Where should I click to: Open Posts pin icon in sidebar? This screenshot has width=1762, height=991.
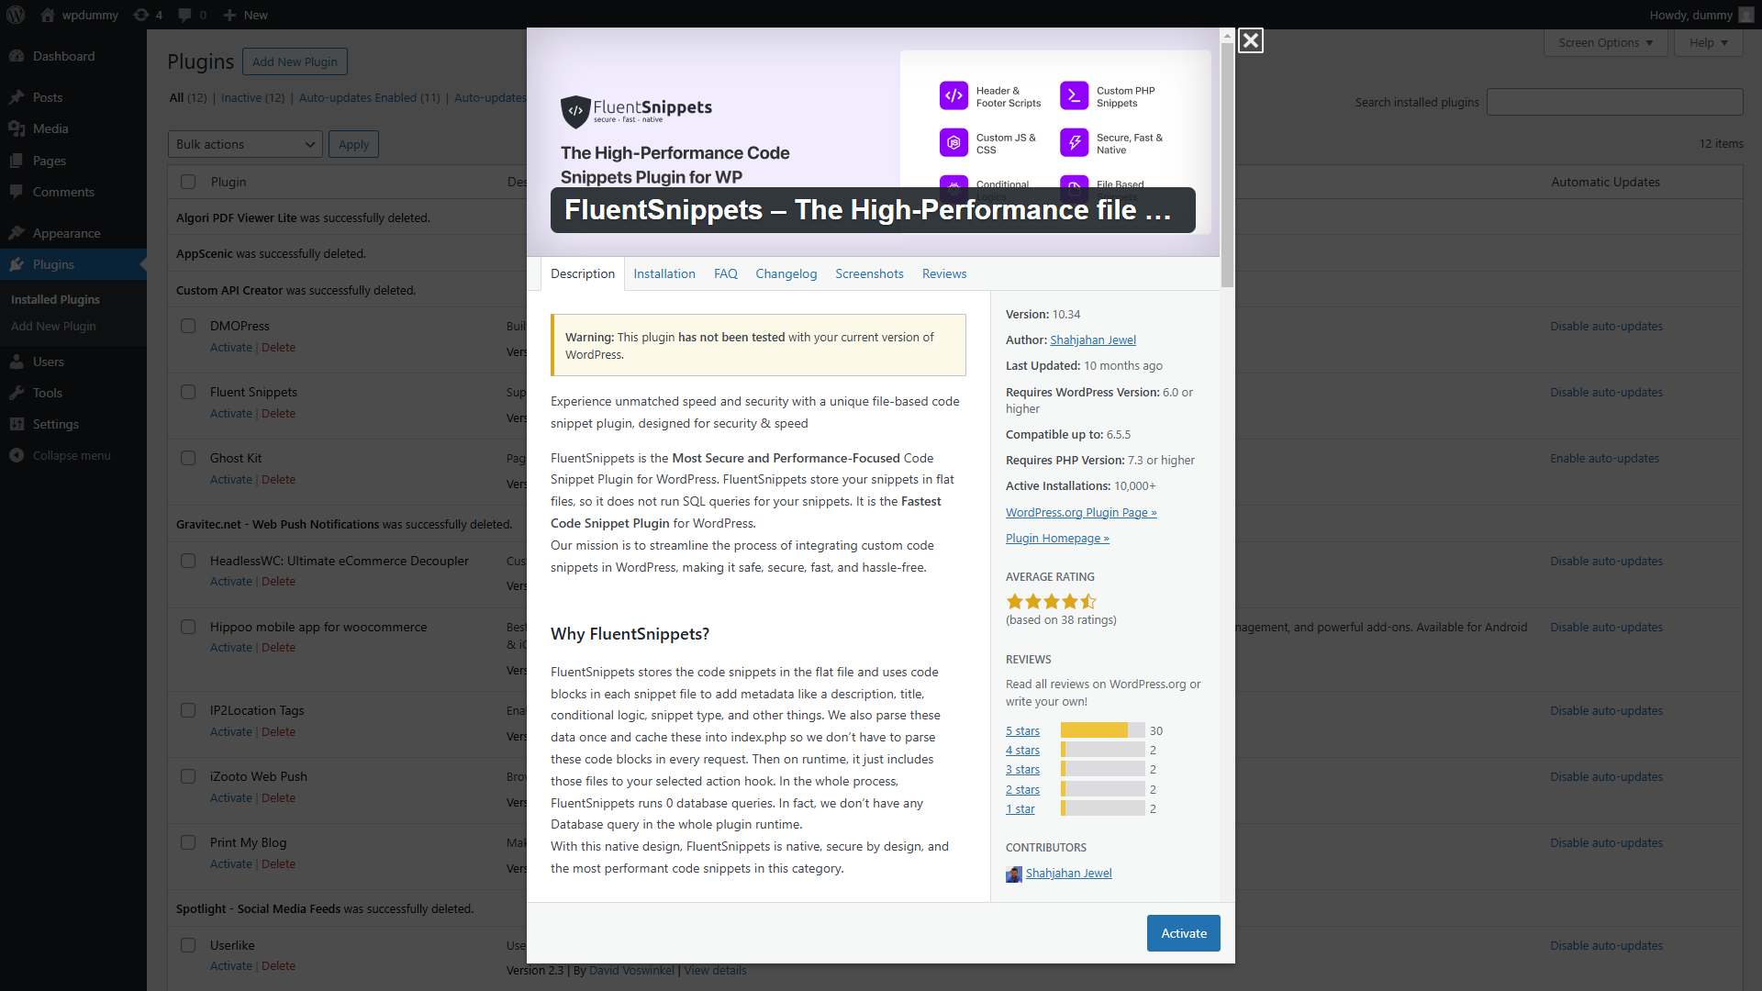coord(17,97)
